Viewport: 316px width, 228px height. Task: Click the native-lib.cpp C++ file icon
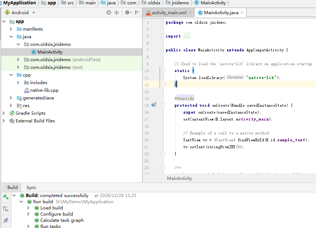click(x=27, y=90)
